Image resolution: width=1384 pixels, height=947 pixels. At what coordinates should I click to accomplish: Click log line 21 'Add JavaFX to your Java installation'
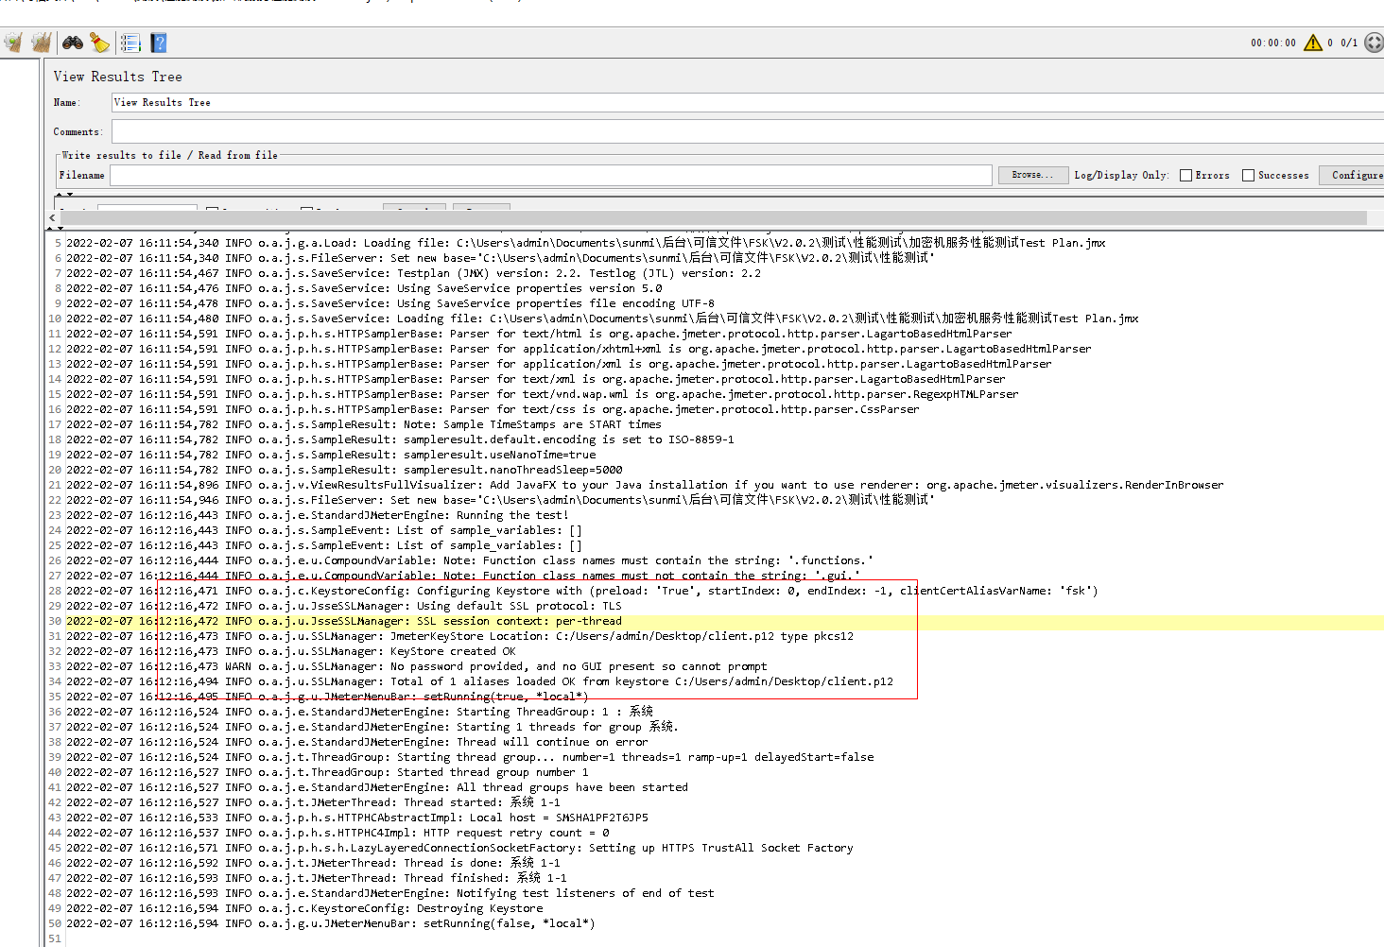645,485
